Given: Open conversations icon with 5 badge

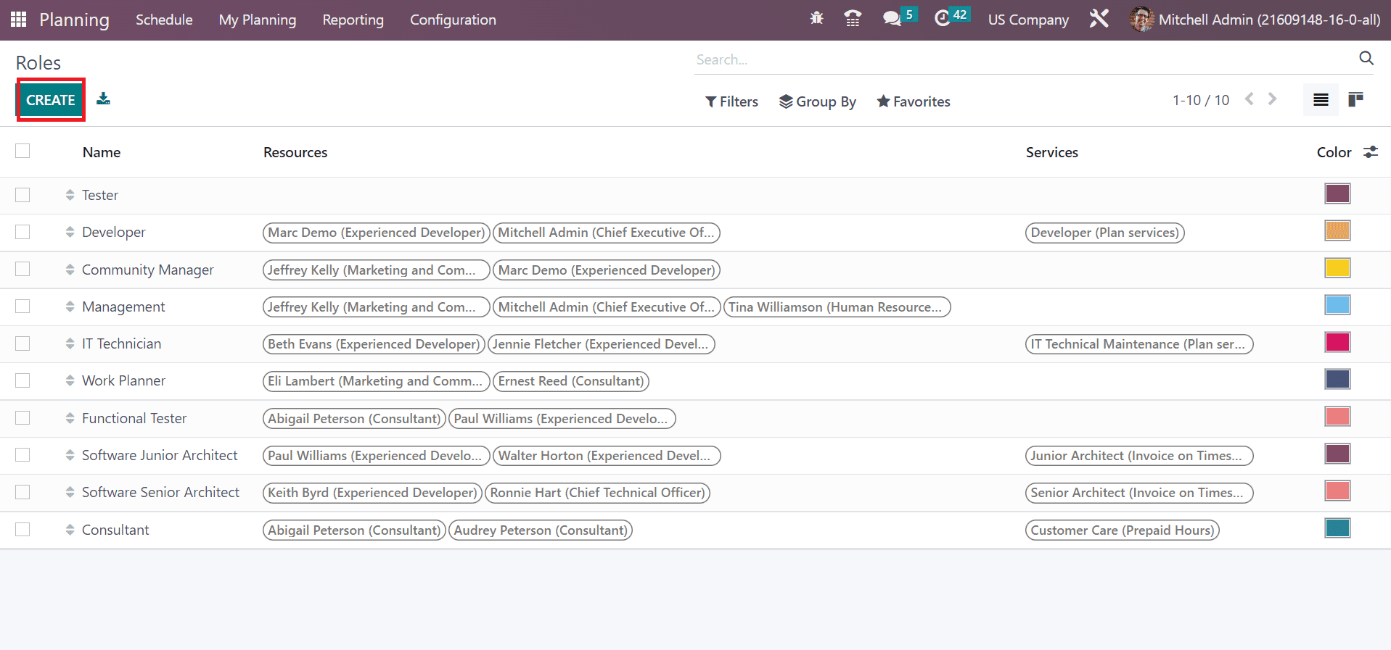Looking at the screenshot, I should (x=899, y=17).
